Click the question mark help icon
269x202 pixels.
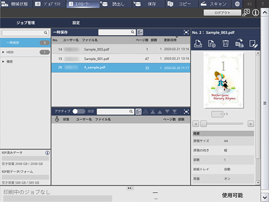tap(262, 4)
